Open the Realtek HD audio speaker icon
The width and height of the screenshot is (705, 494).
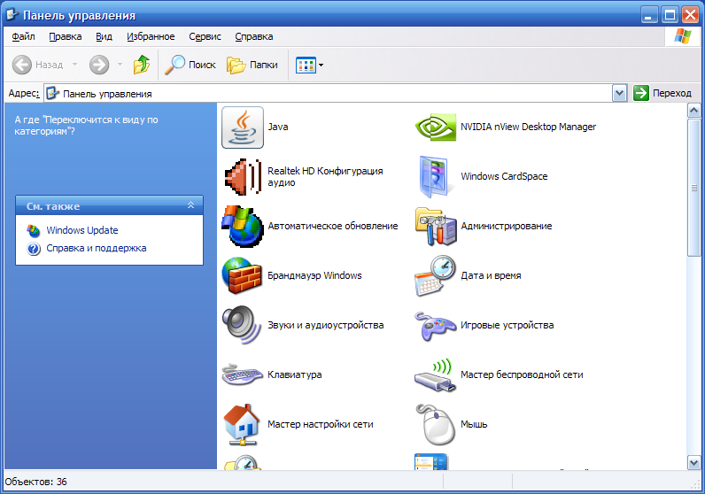[x=243, y=177]
